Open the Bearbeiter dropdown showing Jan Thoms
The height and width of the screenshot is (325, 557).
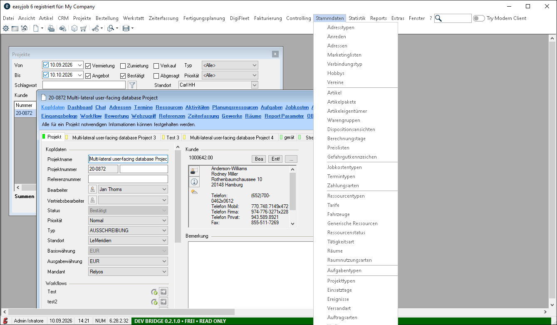(133, 189)
